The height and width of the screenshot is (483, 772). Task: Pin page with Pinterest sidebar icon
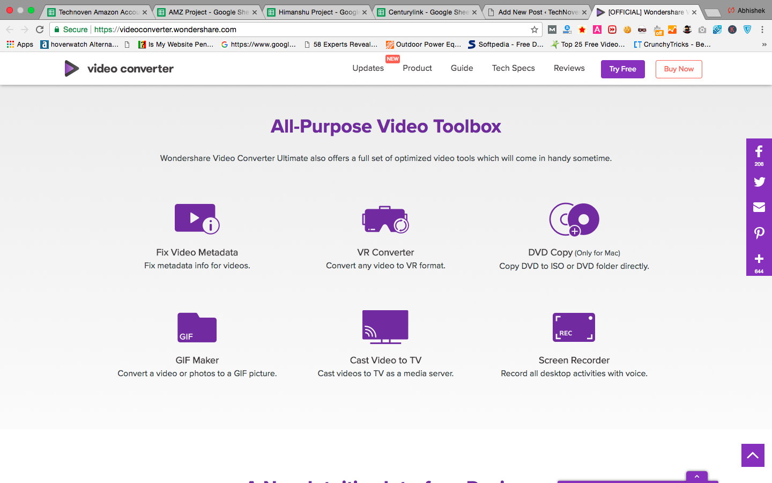(x=759, y=233)
